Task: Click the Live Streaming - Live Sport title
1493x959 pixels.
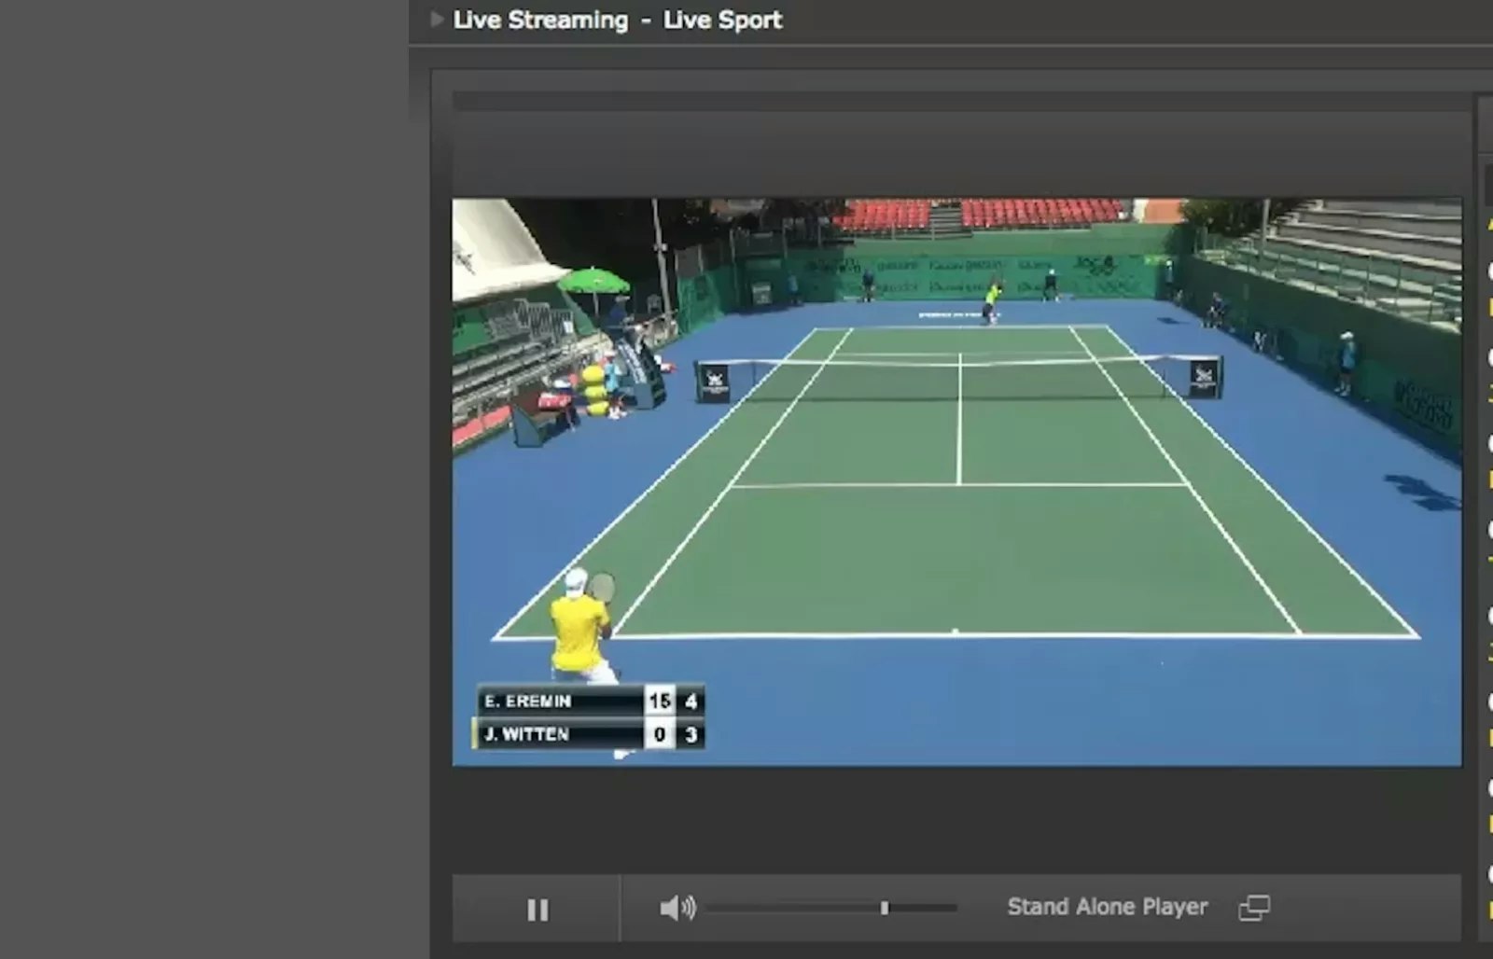Action: point(617,20)
